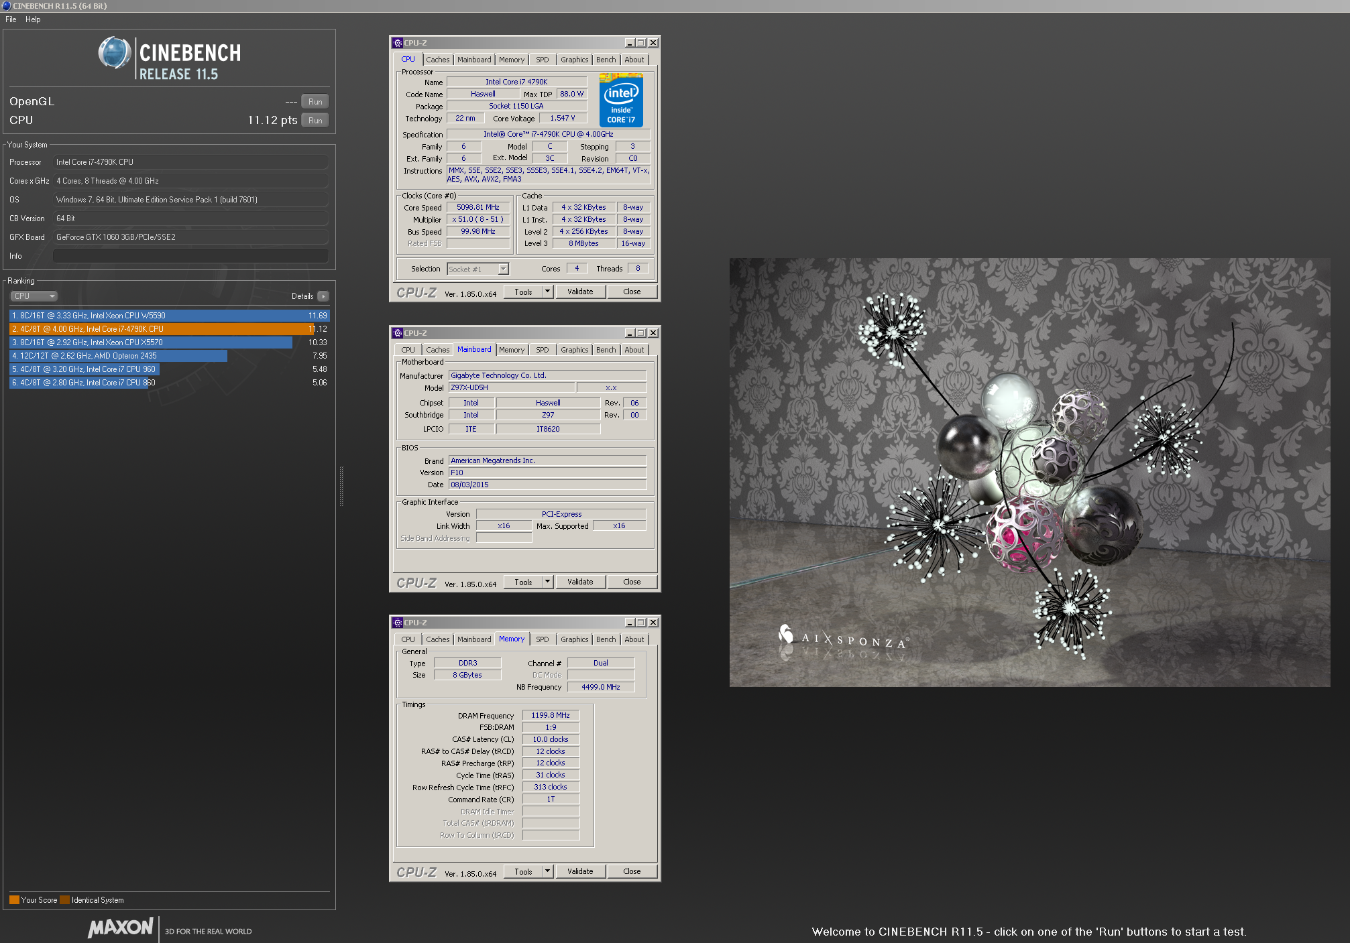Select the Core i7 CPU 960 ranking row
Image resolution: width=1350 pixels, height=943 pixels.
[169, 369]
